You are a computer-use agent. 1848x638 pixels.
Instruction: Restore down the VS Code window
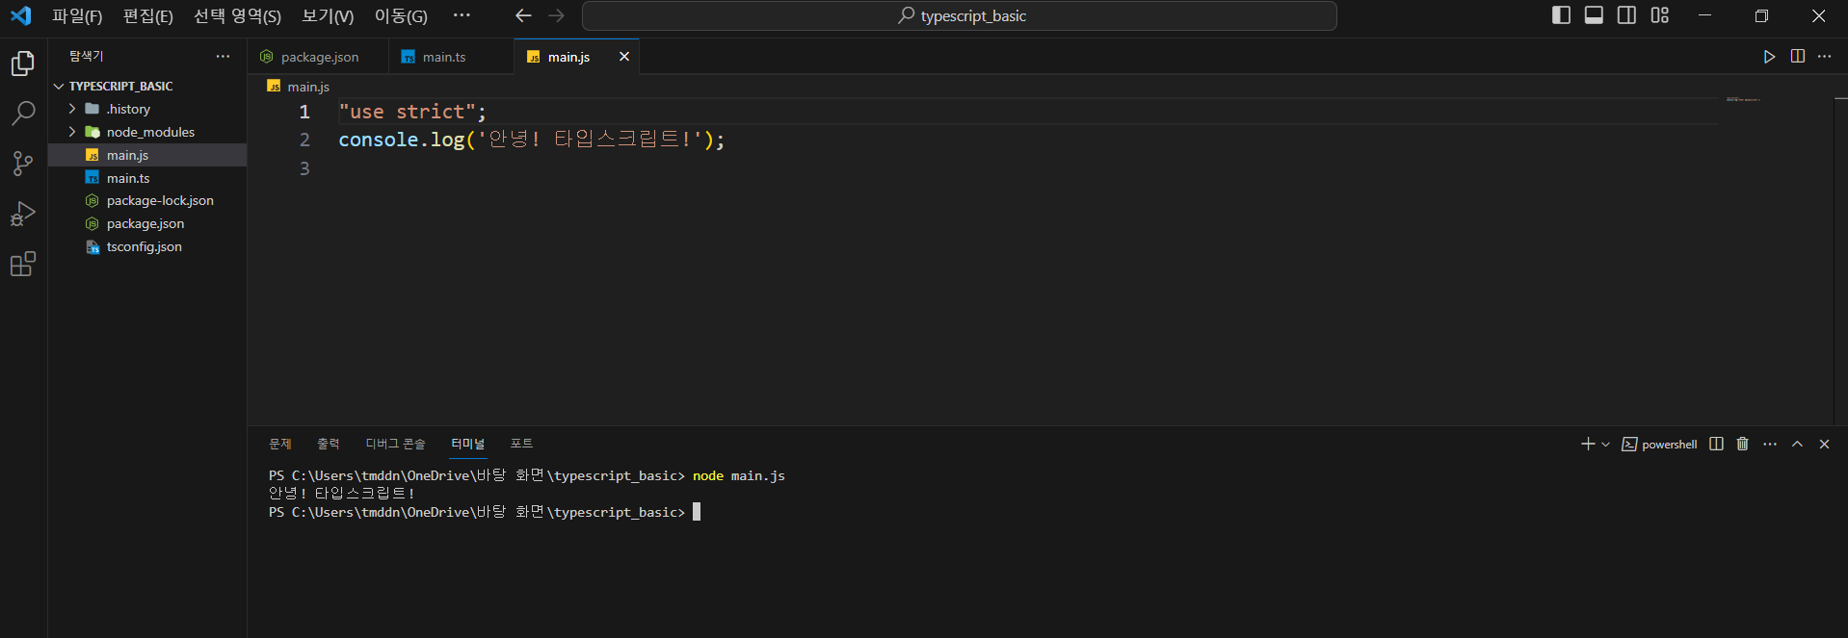coord(1761,15)
